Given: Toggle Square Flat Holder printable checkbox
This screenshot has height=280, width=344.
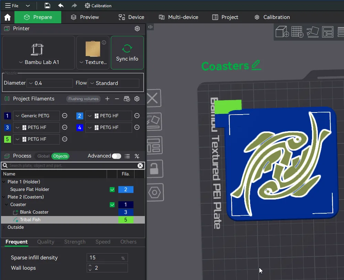Looking at the screenshot, I should coord(112,190).
